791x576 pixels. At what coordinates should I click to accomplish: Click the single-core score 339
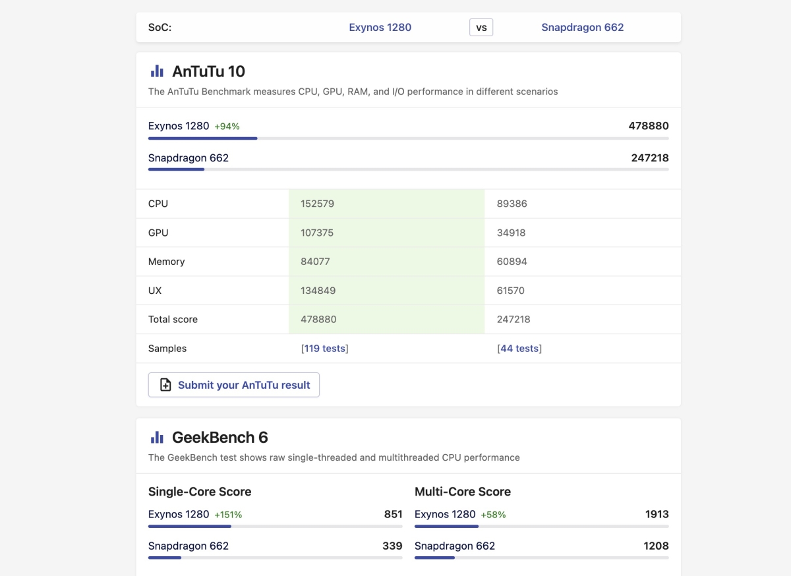393,546
